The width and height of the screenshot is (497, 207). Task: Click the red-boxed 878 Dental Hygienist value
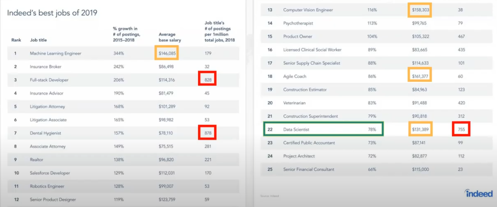click(207, 133)
